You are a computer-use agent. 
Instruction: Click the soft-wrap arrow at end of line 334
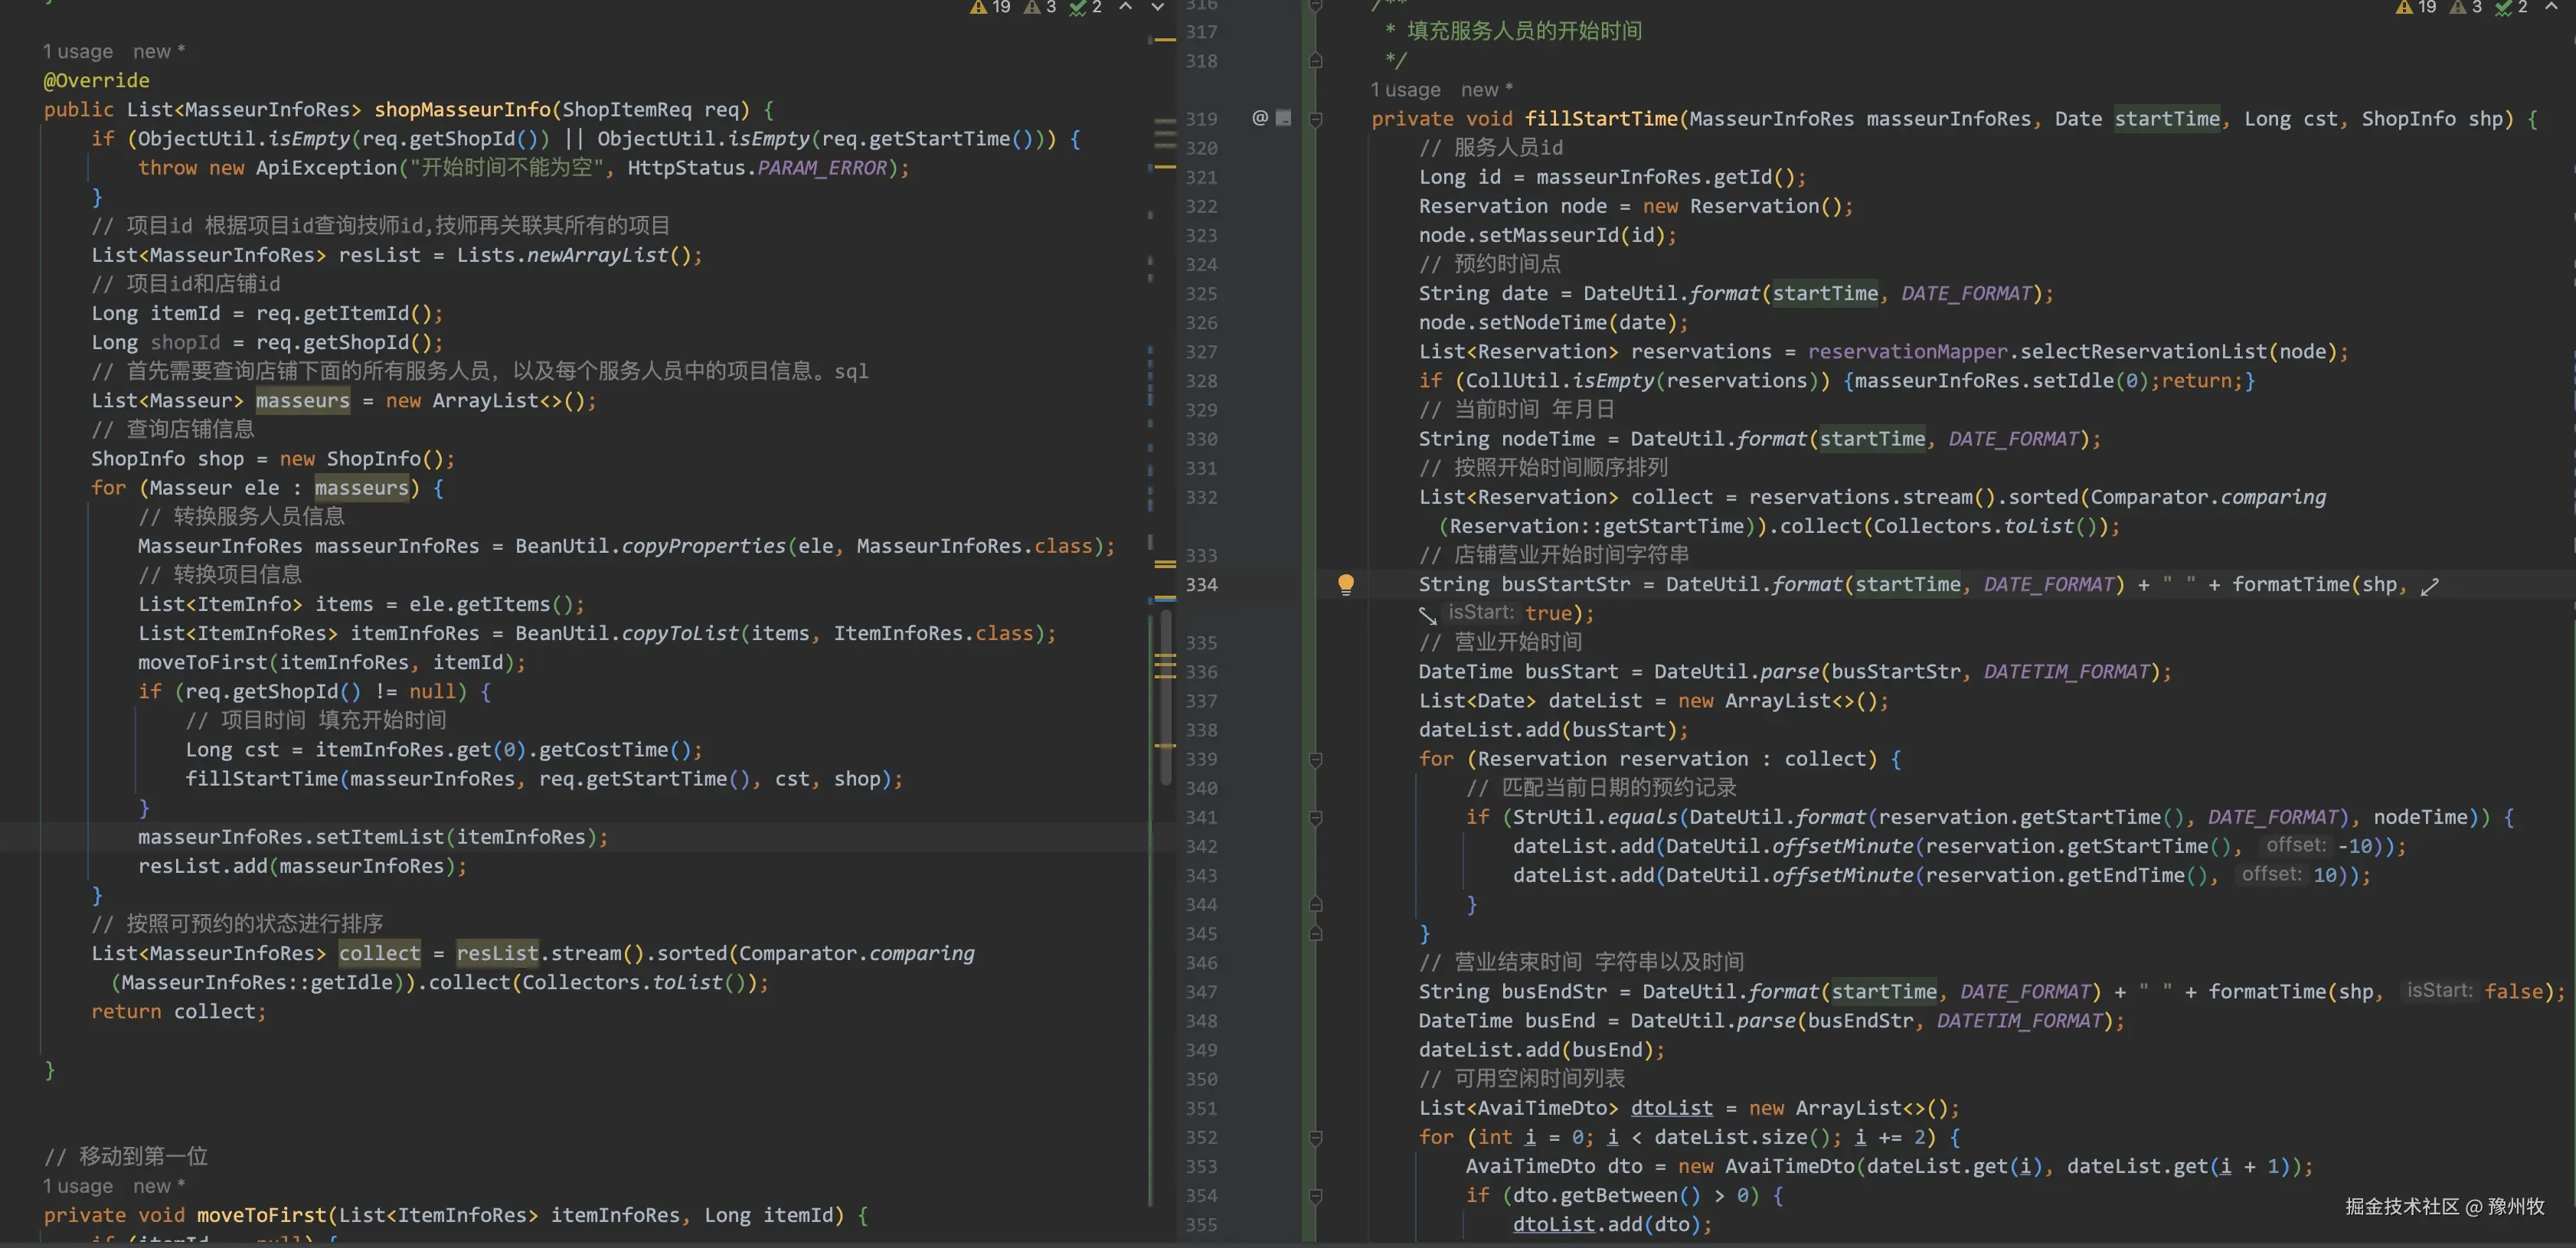(x=2430, y=587)
